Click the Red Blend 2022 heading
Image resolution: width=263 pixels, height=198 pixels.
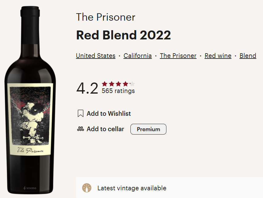pyautogui.click(x=123, y=35)
